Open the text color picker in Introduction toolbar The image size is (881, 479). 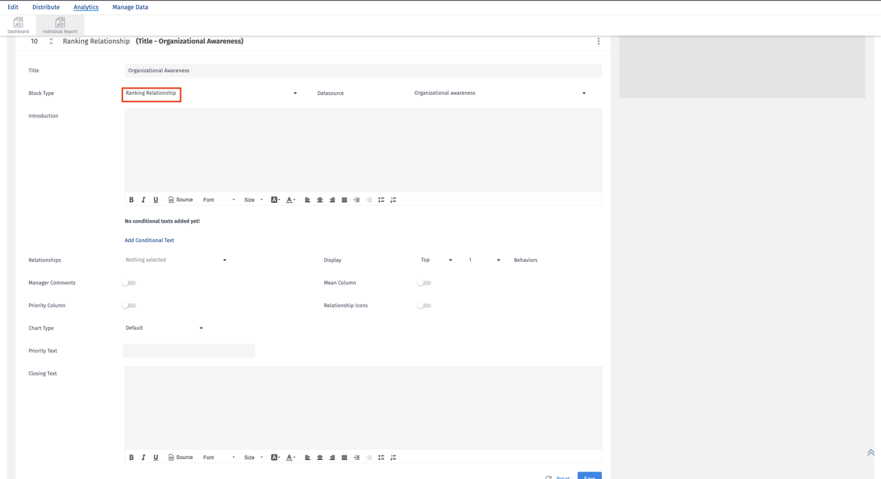(x=289, y=199)
